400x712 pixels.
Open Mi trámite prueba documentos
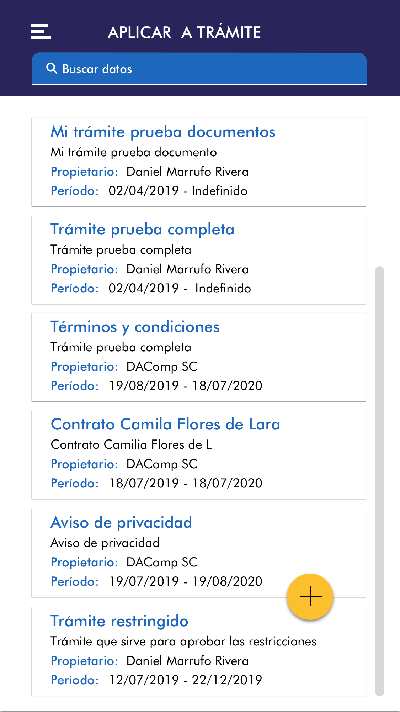pos(163,132)
